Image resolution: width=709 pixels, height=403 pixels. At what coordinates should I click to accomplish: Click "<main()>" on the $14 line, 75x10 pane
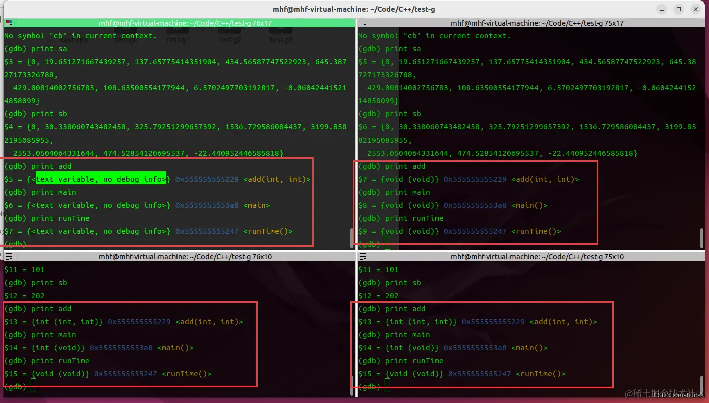(529, 348)
